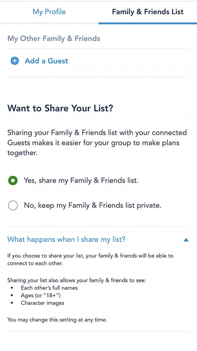
Task: Tap the Add a Guest link text
Action: (46, 61)
